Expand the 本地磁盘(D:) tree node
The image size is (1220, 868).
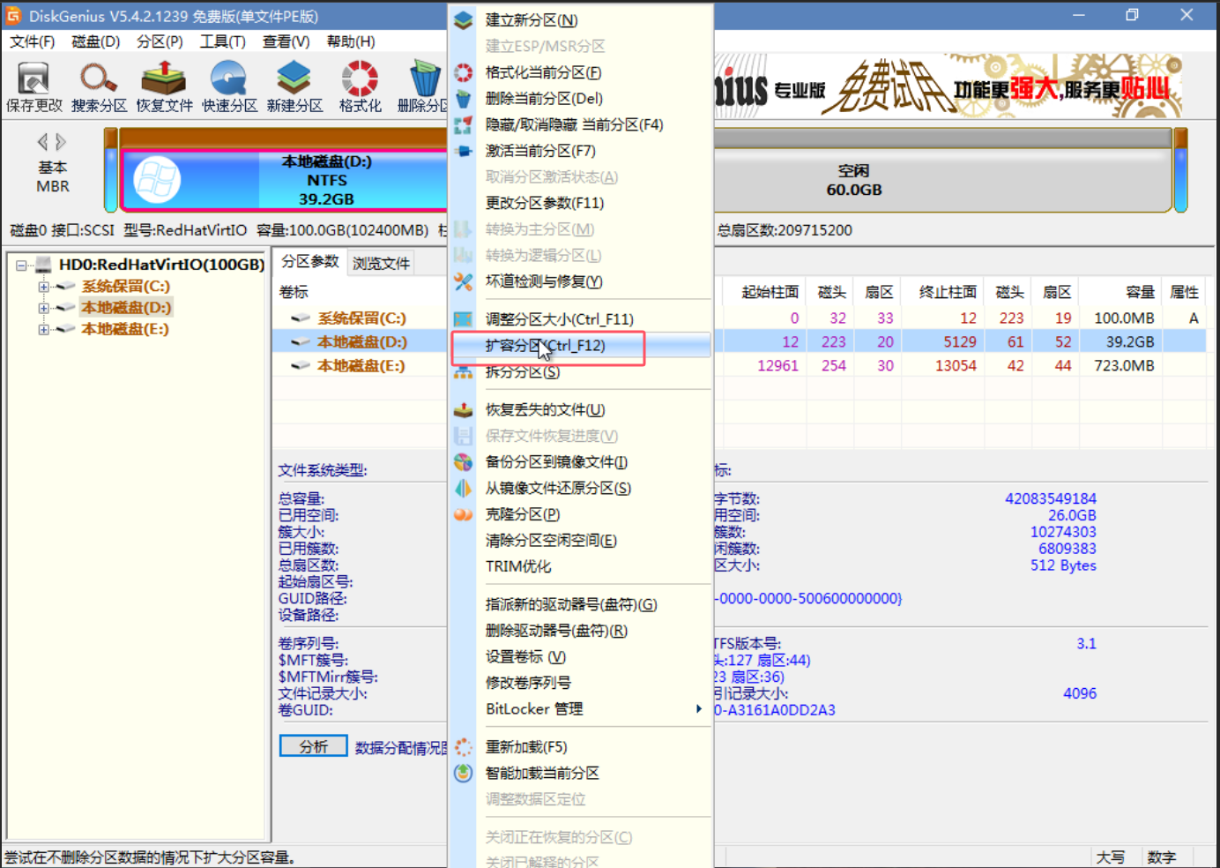click(x=43, y=308)
